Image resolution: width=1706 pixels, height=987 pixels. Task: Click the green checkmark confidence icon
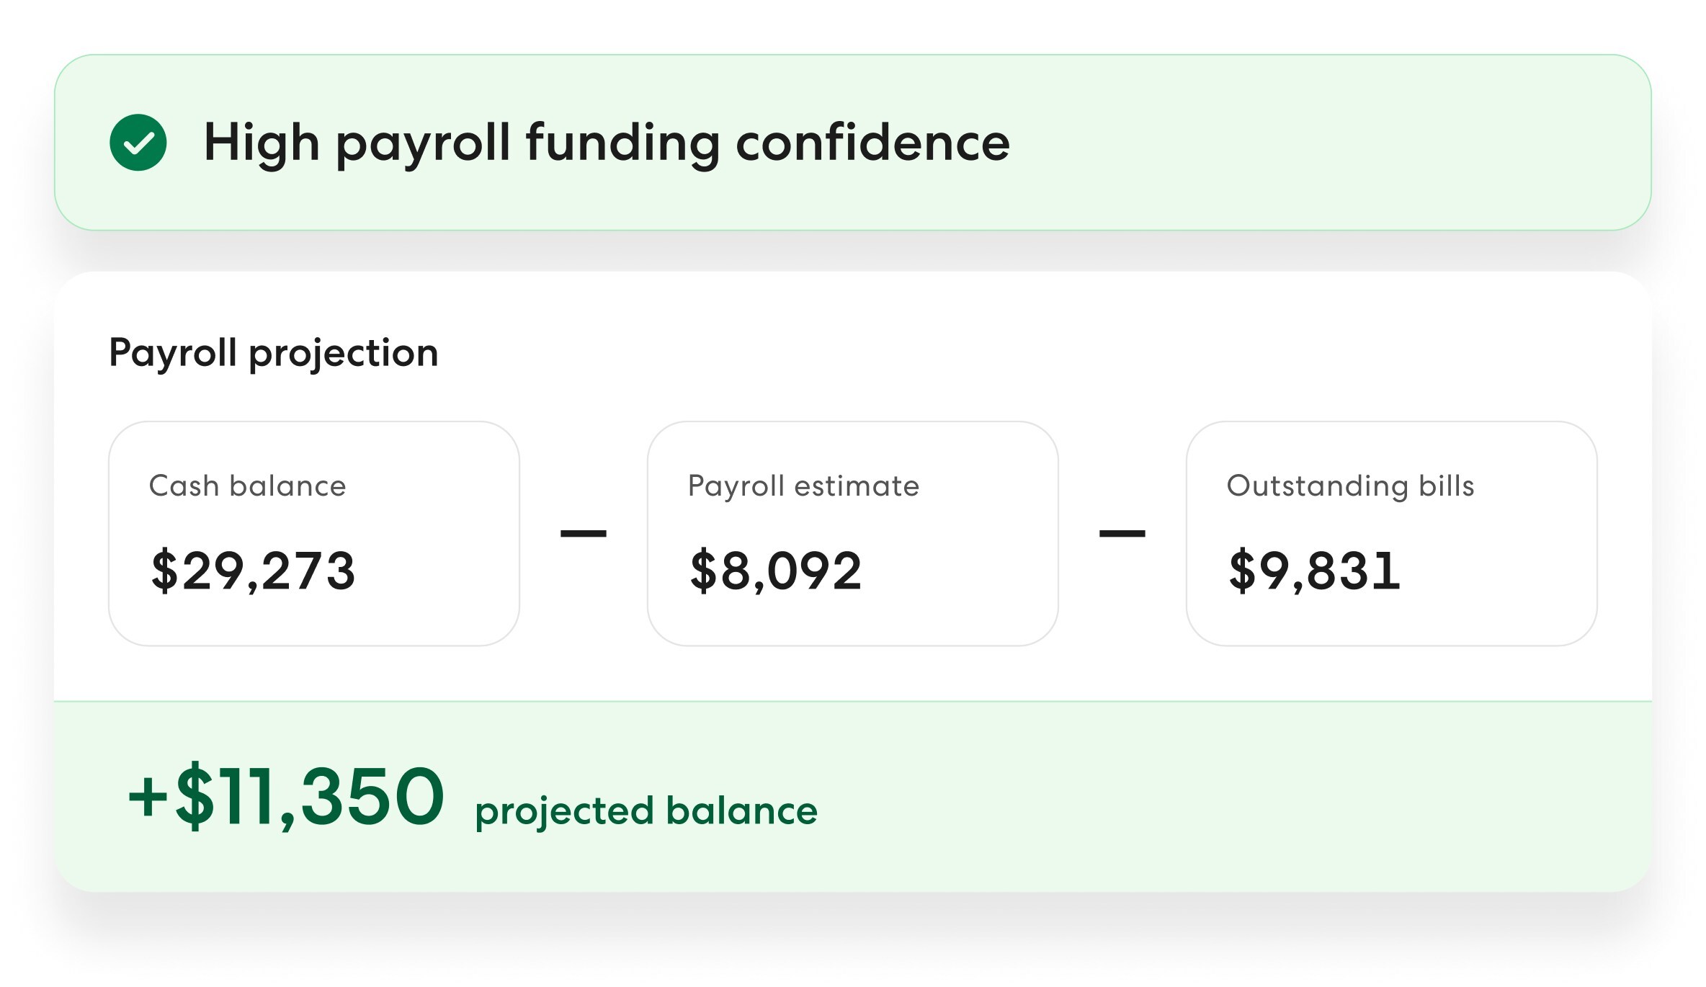point(138,143)
